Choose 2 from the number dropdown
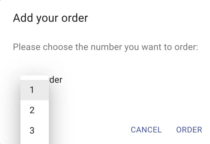The height and width of the screenshot is (144, 210). tap(32, 110)
